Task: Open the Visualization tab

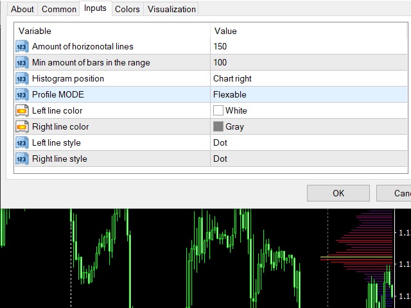Action: pyautogui.click(x=171, y=9)
